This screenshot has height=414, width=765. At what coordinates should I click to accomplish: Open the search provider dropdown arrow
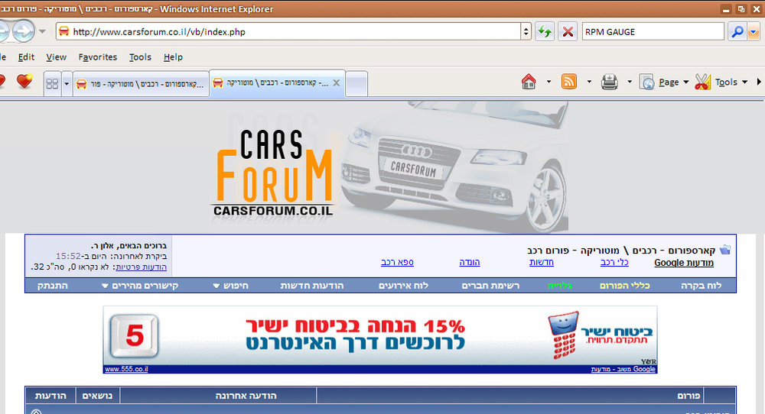754,31
